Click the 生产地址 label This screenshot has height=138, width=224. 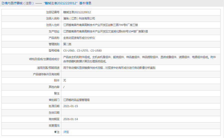point(54,31)
